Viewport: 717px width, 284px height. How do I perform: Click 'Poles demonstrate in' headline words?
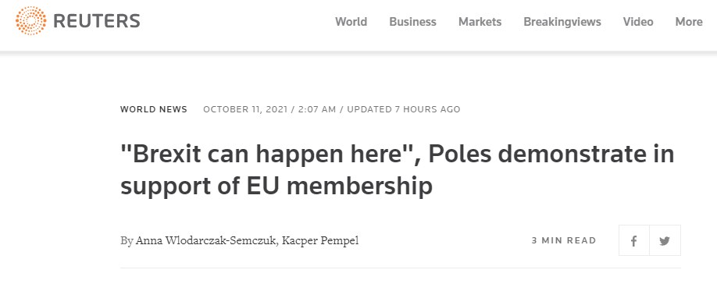pyautogui.click(x=551, y=154)
